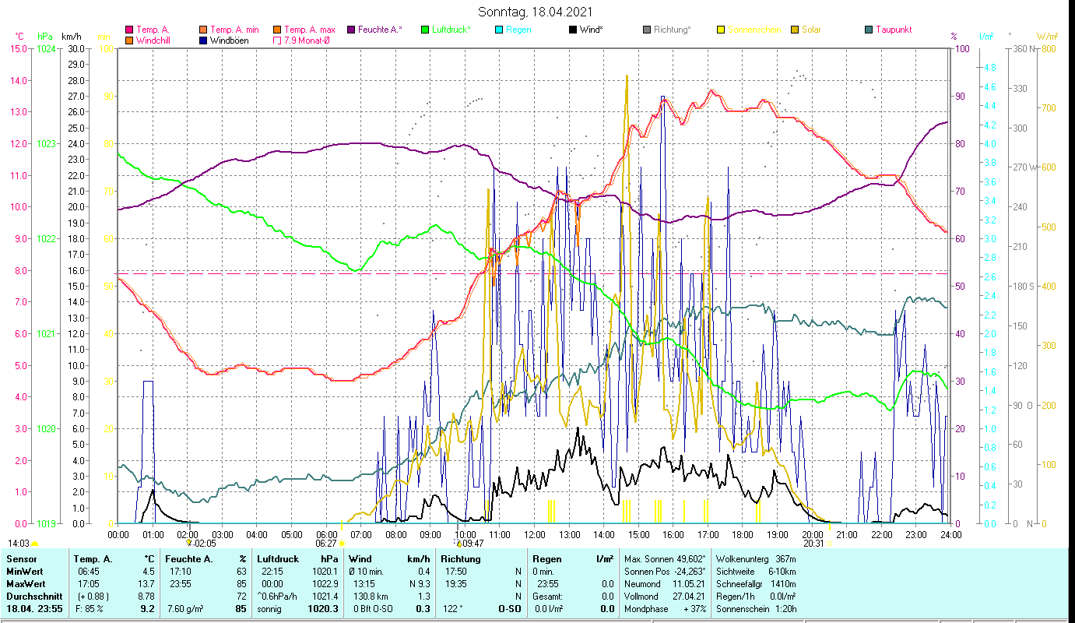The height and width of the screenshot is (623, 1075).
Task: Click the max wind gust value 'N 9.3'
Action: coord(418,583)
